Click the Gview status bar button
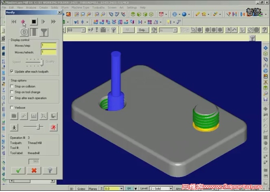This screenshot has width=270, height=192. click(x=81, y=188)
